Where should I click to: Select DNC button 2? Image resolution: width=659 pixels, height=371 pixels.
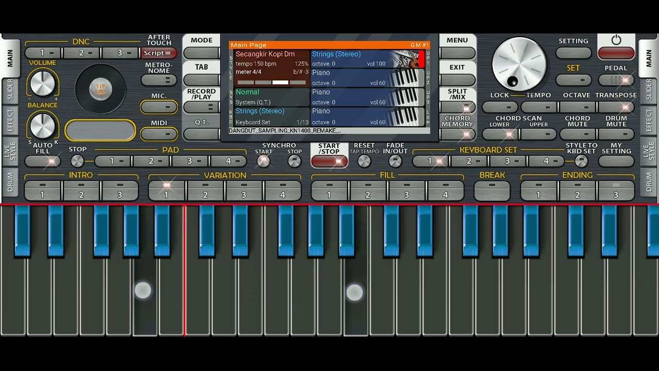pyautogui.click(x=81, y=53)
